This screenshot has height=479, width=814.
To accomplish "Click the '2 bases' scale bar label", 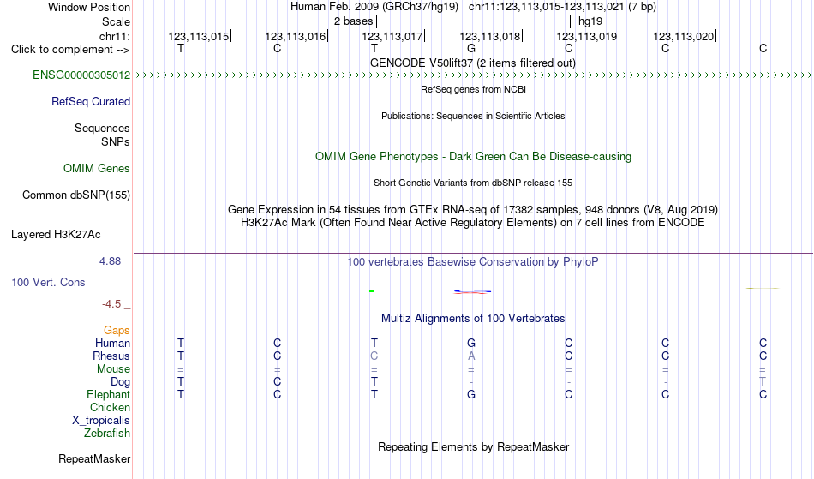I will point(353,21).
